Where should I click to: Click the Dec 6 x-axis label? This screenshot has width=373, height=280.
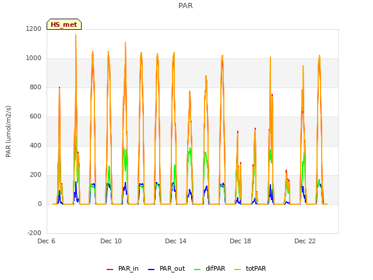(x=47, y=241)
